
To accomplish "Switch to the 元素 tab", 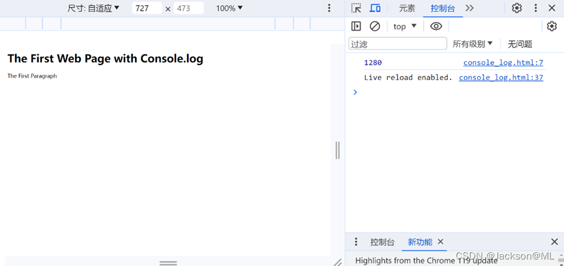I will click(x=407, y=8).
